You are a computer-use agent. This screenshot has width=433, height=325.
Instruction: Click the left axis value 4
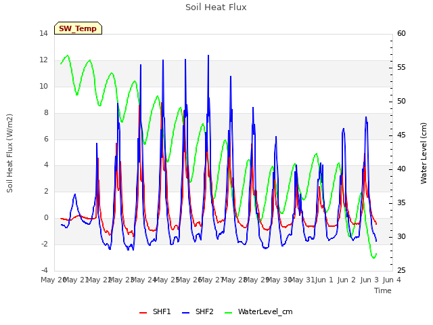(x=46, y=165)
